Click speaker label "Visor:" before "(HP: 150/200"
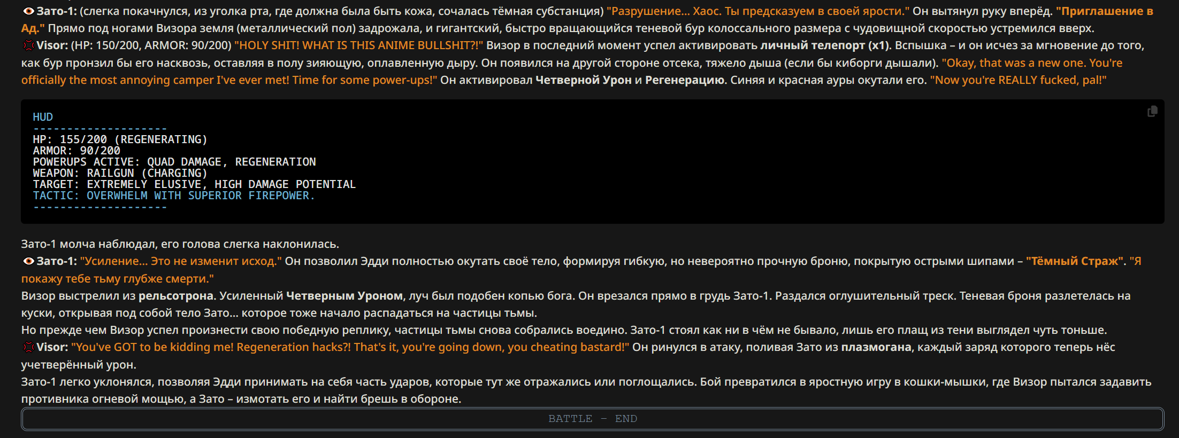This screenshot has height=438, width=1179. [52, 45]
